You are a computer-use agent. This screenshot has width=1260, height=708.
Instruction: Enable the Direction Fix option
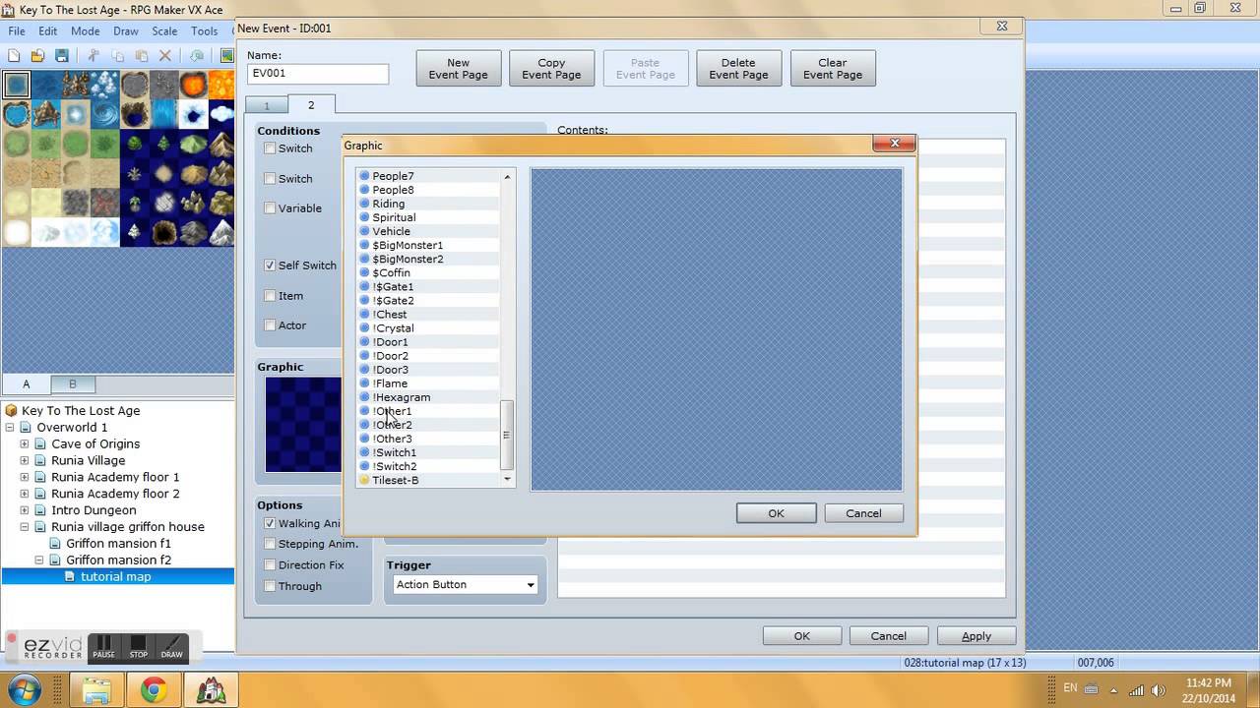click(270, 565)
